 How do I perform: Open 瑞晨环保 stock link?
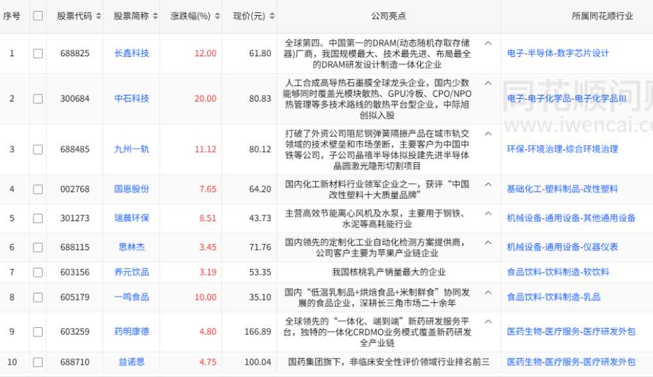click(x=132, y=219)
